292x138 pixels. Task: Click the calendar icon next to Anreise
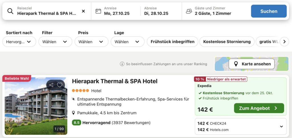[x=98, y=11]
